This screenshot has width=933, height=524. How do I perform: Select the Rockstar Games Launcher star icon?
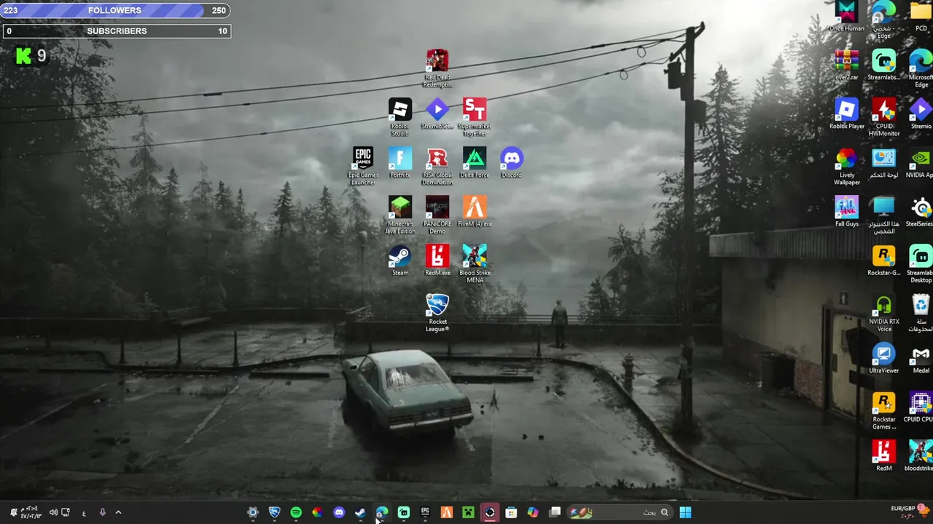(884, 410)
